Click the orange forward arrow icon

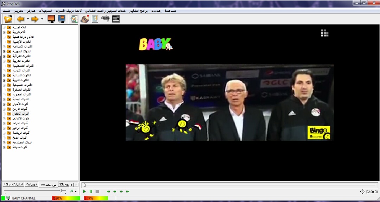[x=34, y=19]
